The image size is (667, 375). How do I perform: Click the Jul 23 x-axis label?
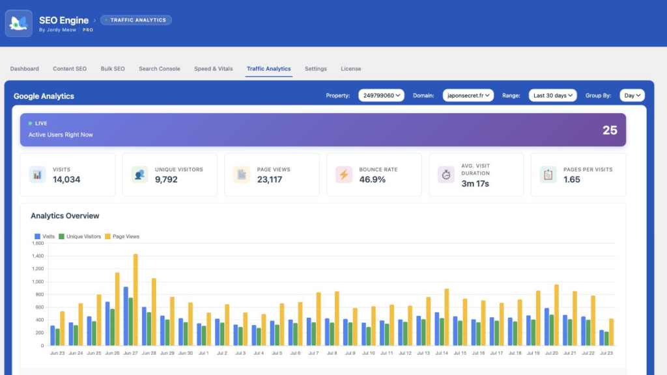[x=606, y=354]
